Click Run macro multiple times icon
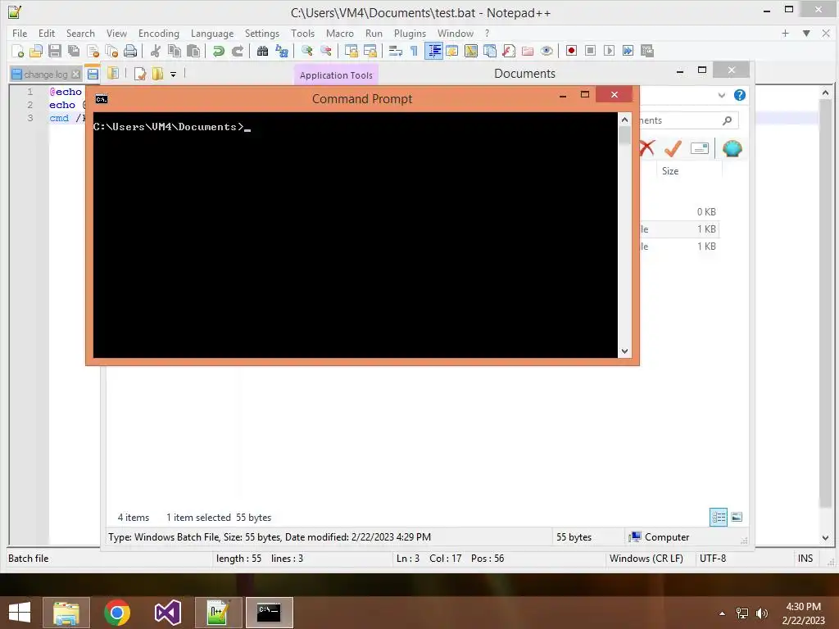Screen dimensions: 839x629 click(x=628, y=51)
